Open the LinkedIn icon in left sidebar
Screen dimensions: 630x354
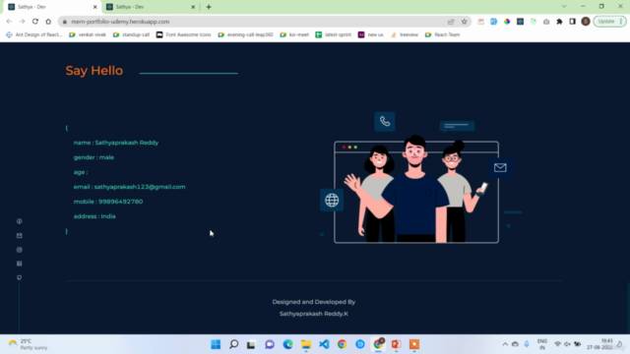pyautogui.click(x=20, y=264)
